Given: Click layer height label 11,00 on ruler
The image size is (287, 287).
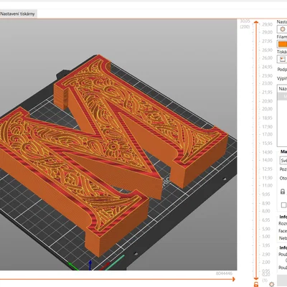Looking at the screenshot, I should click(267, 185).
